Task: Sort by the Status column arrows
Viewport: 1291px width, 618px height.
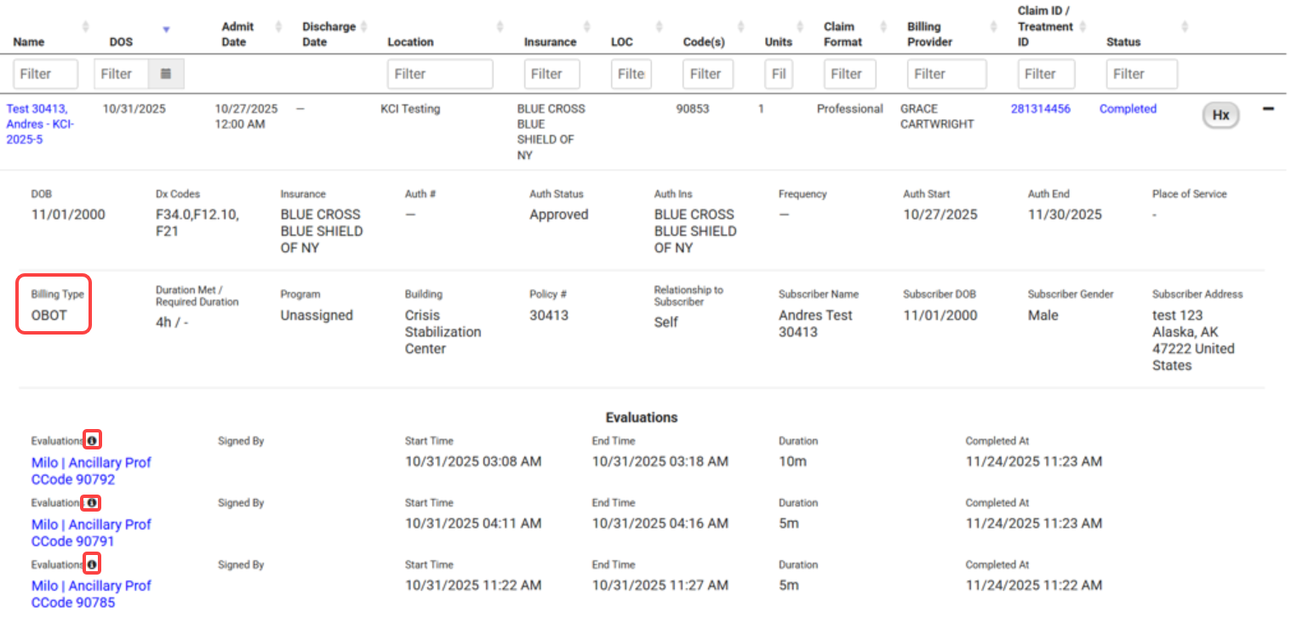Action: (1185, 27)
